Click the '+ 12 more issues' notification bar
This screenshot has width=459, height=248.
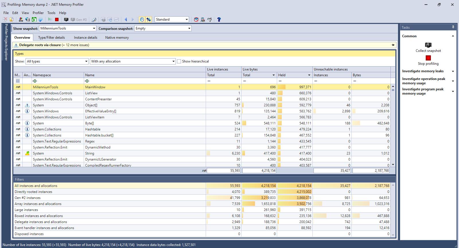76,45
